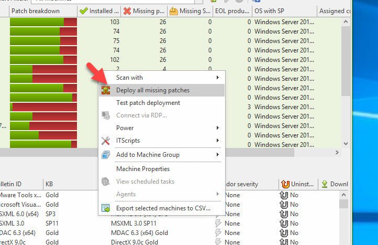The width and height of the screenshot is (378, 245).
Task: Sort by EOL products column
Action: [x=232, y=11]
